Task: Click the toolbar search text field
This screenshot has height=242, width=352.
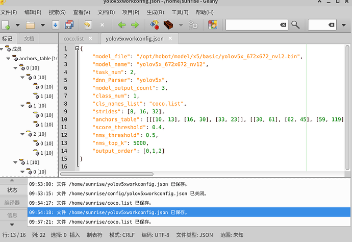Action: point(253,25)
